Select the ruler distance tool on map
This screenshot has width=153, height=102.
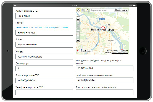(x=87, y=10)
